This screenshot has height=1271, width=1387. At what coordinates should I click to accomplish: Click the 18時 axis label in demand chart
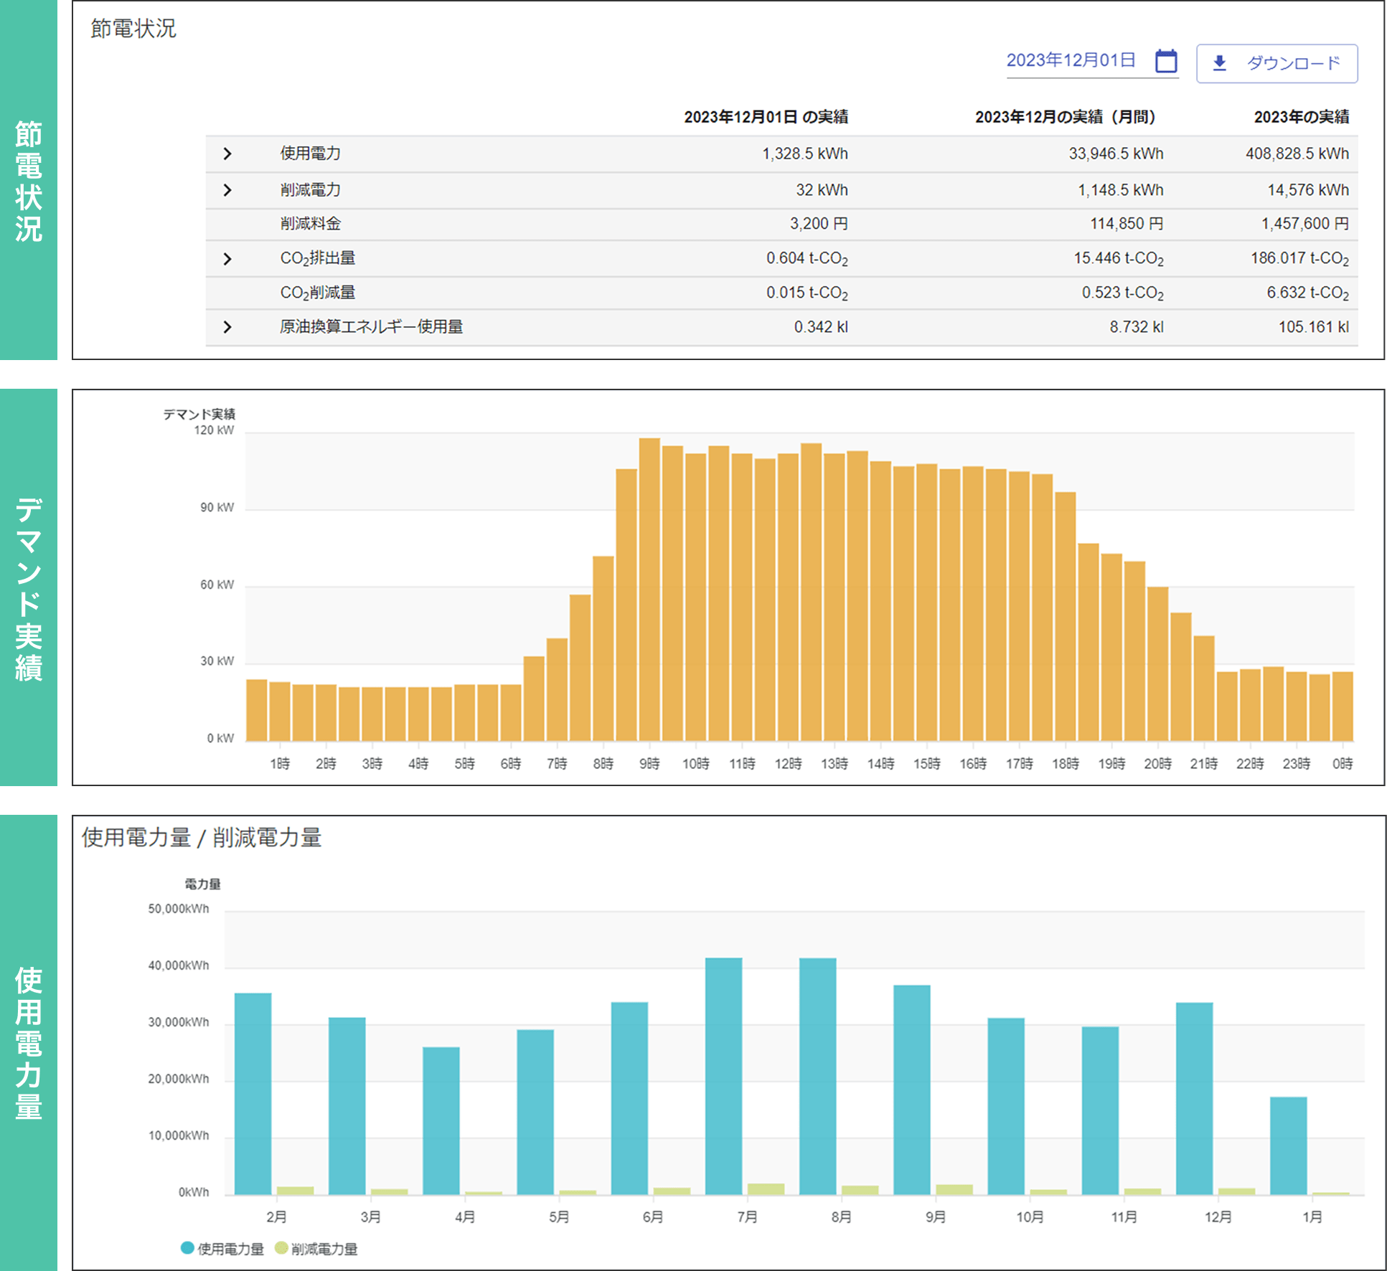pos(1065,764)
